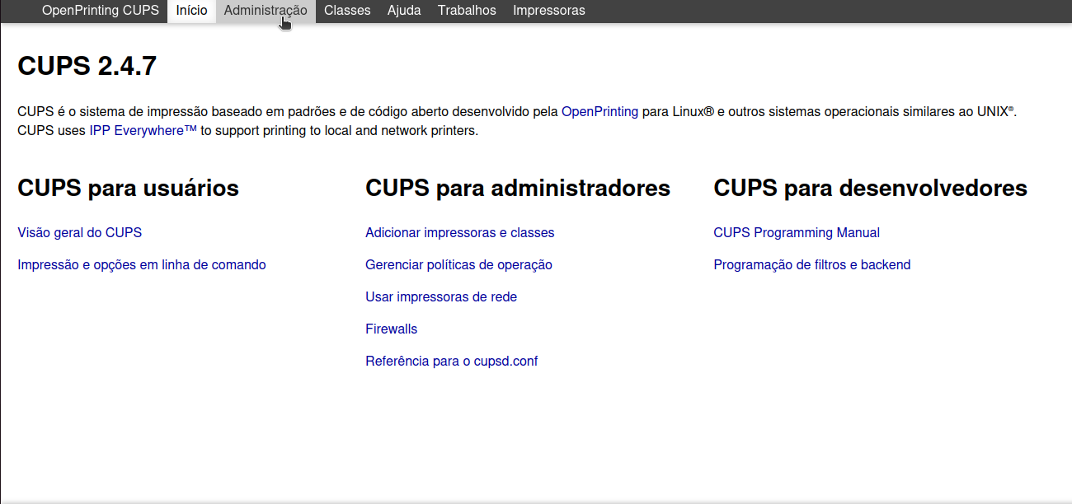
Task: Click the CUPS para usuários heading
Action: tap(128, 188)
